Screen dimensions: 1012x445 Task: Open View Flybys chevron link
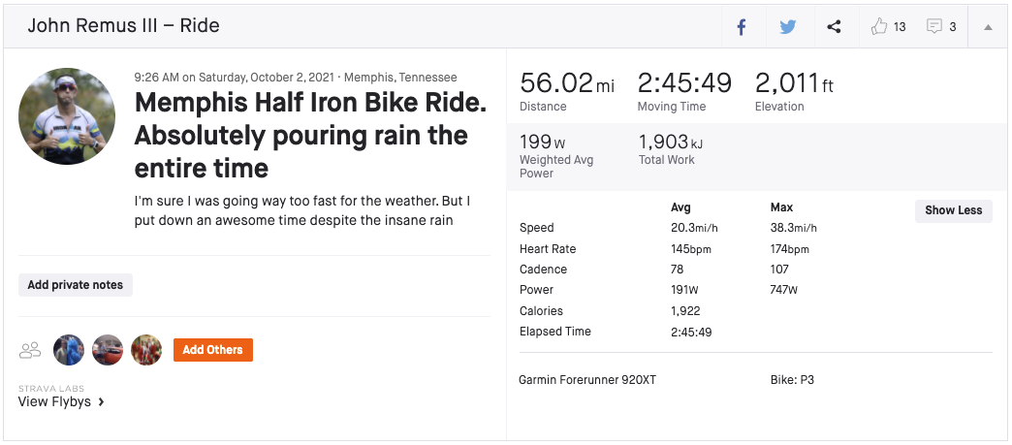point(61,401)
